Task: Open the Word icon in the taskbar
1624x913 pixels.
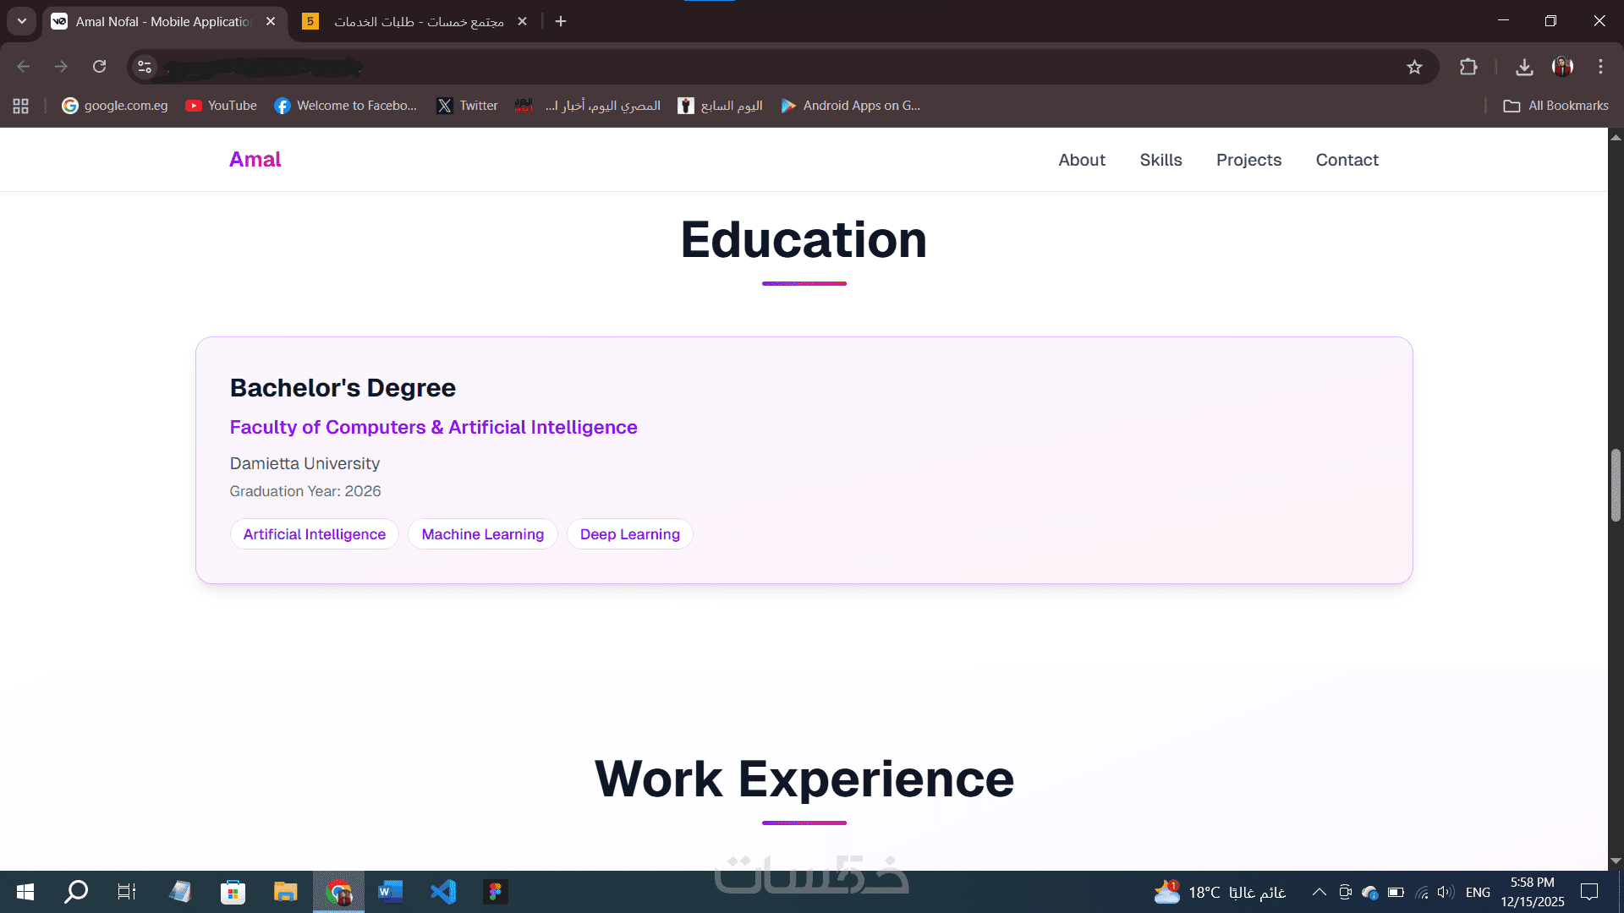Action: [390, 892]
